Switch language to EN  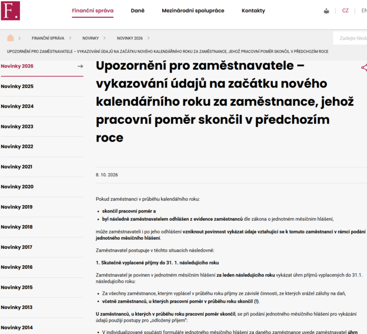(x=364, y=11)
